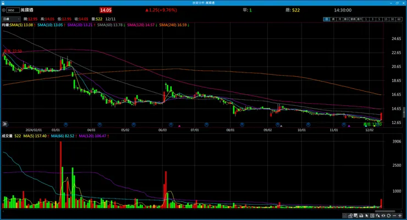Click the pink triangle marker near 11/01
407x220 pixels.
349,126
